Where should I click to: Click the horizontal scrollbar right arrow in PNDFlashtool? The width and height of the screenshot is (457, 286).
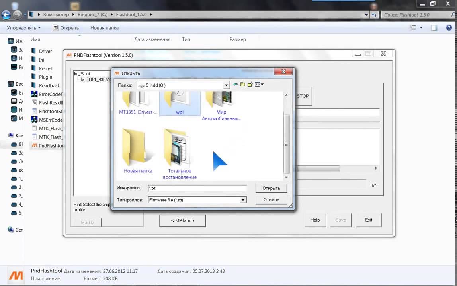point(376,168)
